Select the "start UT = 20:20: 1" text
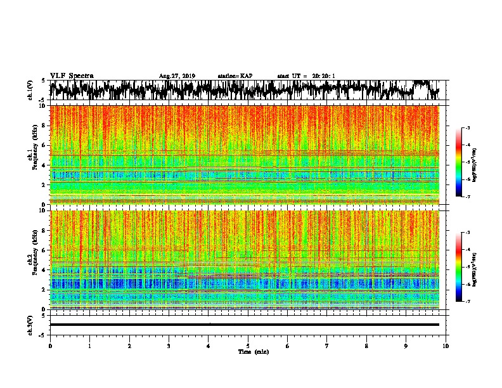502x388 pixels. tap(306, 76)
